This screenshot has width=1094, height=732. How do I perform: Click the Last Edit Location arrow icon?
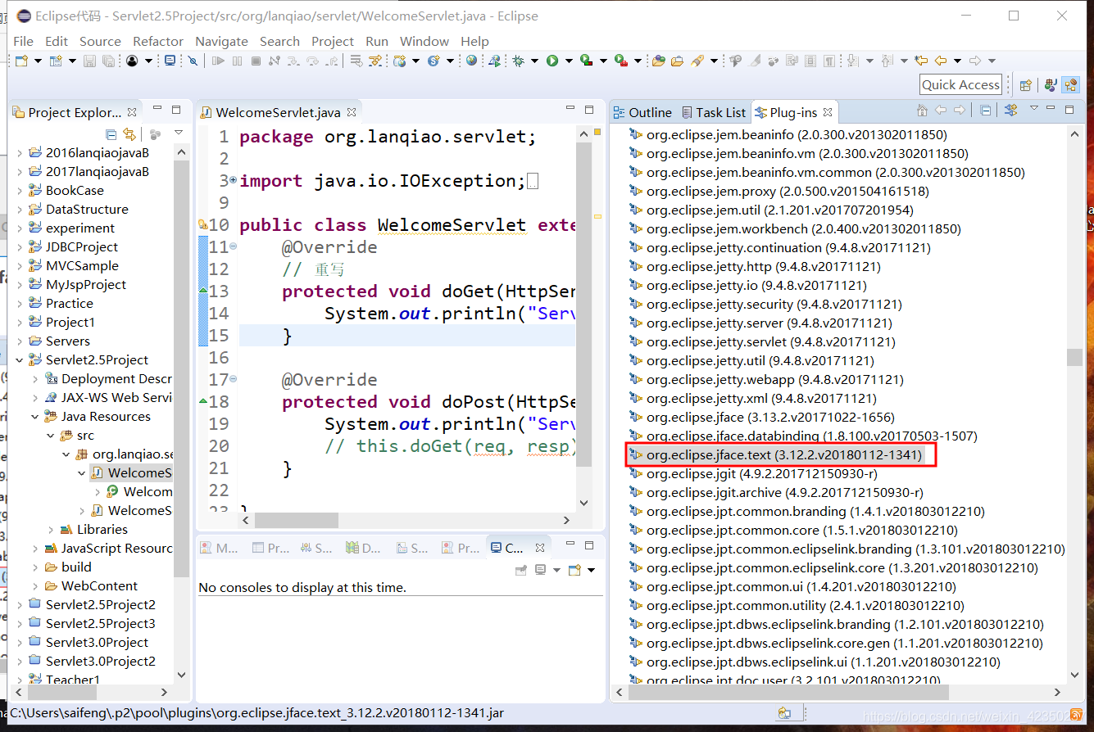coord(921,61)
